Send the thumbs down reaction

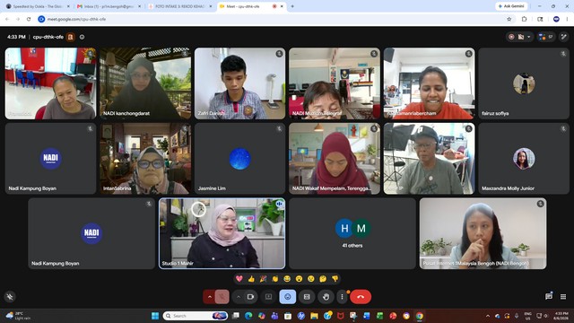pyautogui.click(x=335, y=279)
